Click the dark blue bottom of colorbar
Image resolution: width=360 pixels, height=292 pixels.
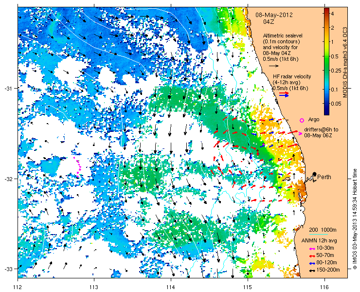pyautogui.click(x=326, y=111)
